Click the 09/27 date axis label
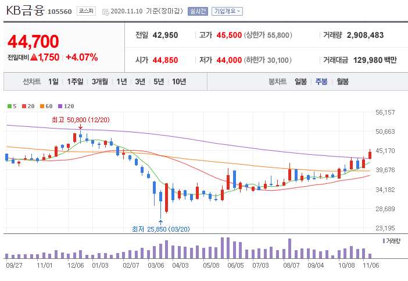 14,265
